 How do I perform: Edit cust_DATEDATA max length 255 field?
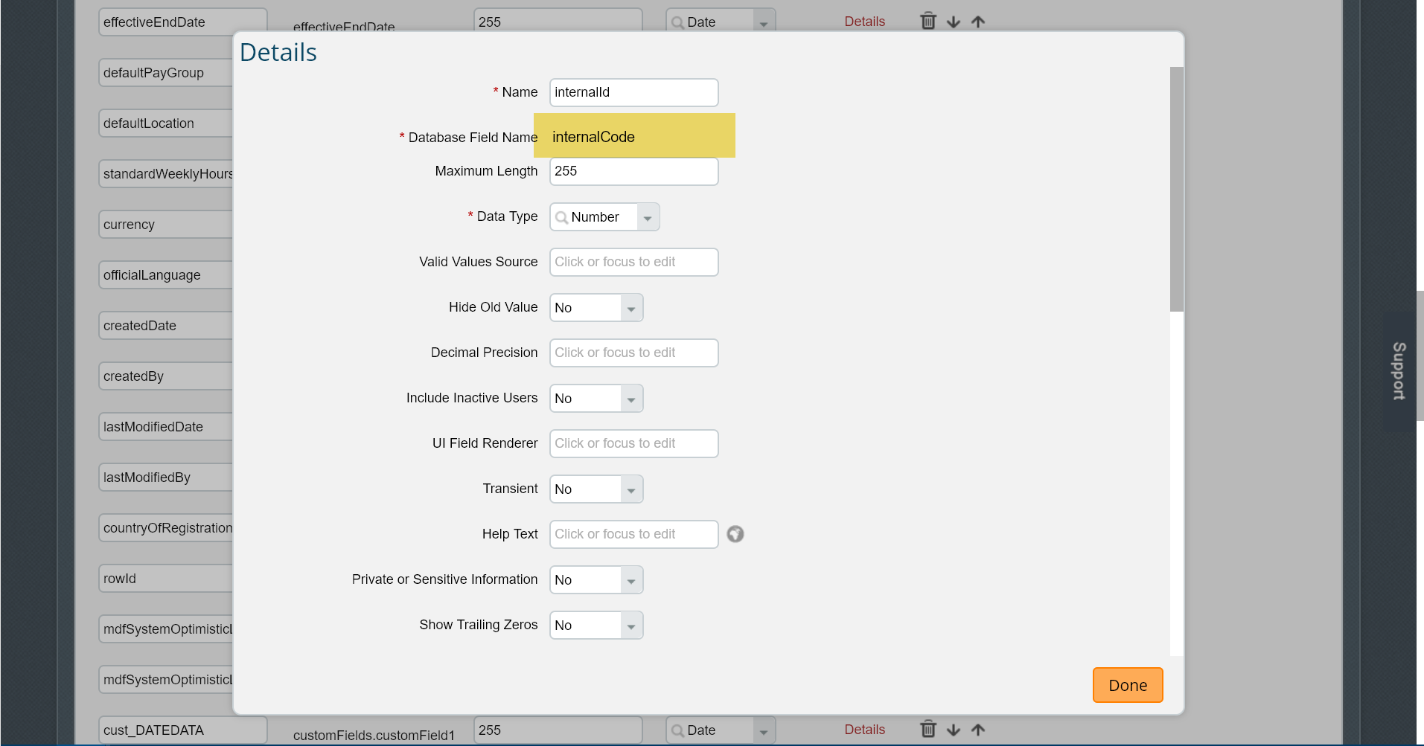pyautogui.click(x=558, y=730)
